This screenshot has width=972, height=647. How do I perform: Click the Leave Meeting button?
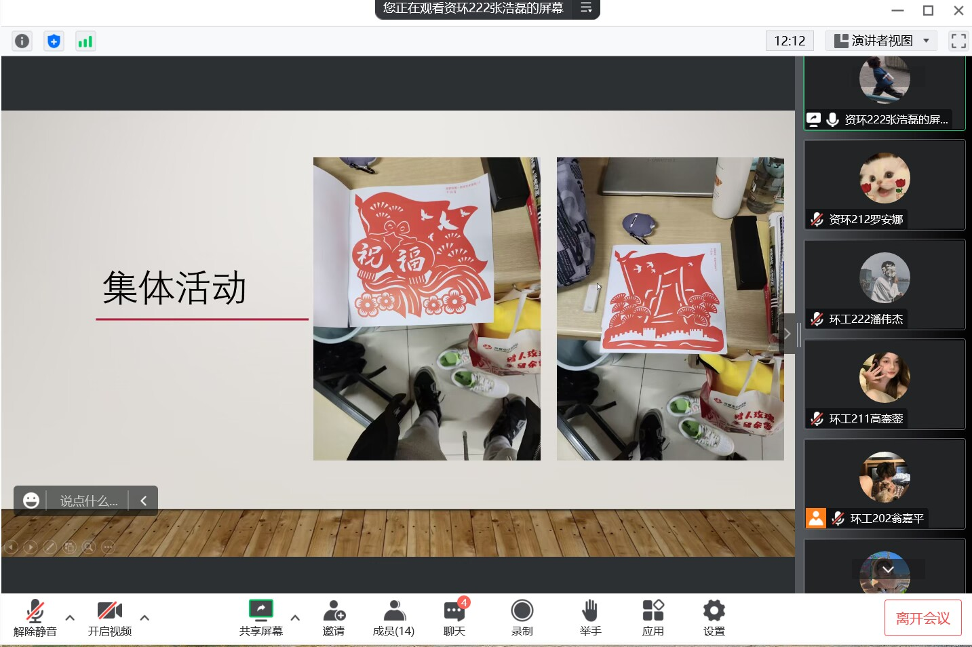click(x=922, y=618)
